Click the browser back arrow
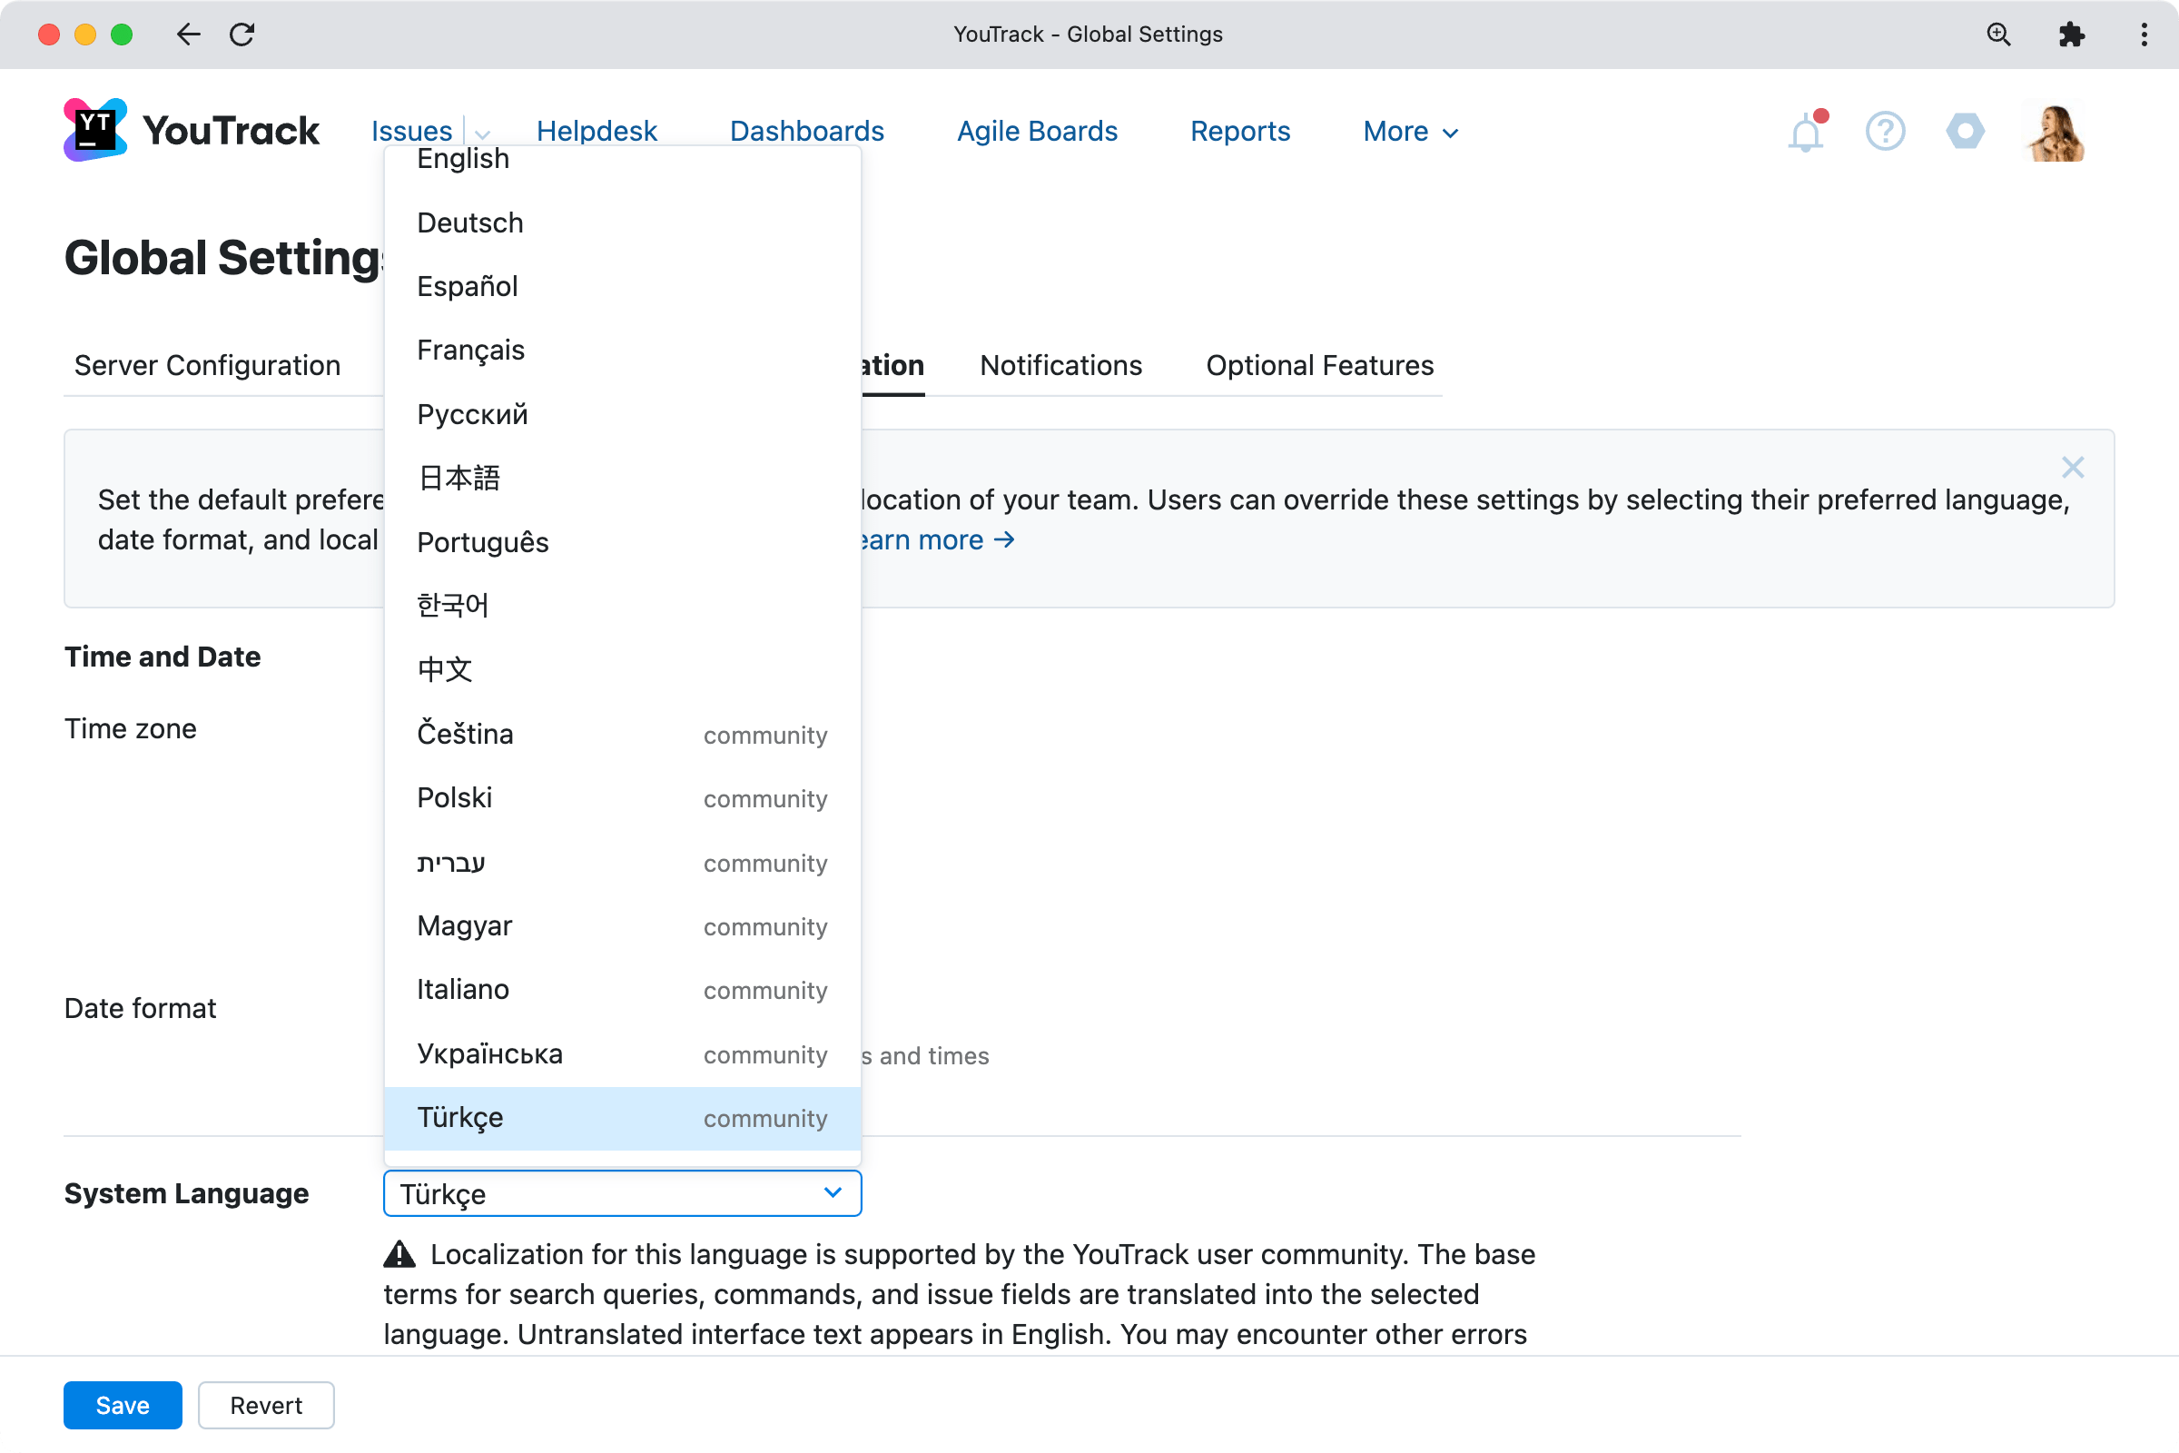The width and height of the screenshot is (2179, 1453). (x=188, y=35)
